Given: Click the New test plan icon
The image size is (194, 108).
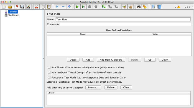Looking at the screenshot, I should (4, 7).
